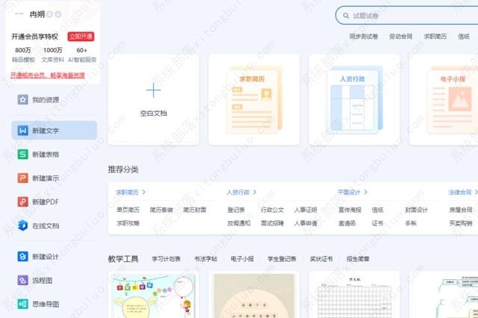Open the 信纸 suggested search tag

[464, 37]
